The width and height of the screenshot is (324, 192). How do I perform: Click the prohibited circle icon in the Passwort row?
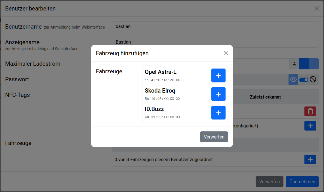click(313, 79)
